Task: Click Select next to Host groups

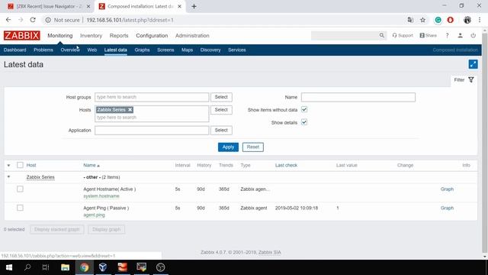Action: (x=221, y=97)
